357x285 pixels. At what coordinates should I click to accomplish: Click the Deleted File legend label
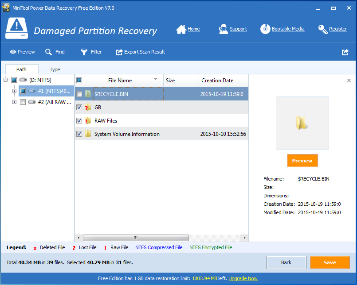tap(52, 247)
